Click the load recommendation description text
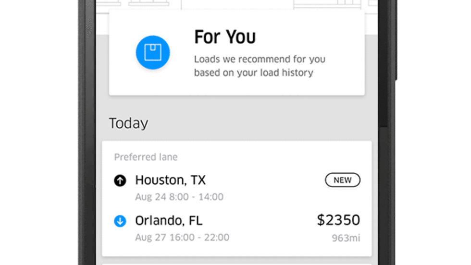Viewport: 471px width, 265px height. 260,66
